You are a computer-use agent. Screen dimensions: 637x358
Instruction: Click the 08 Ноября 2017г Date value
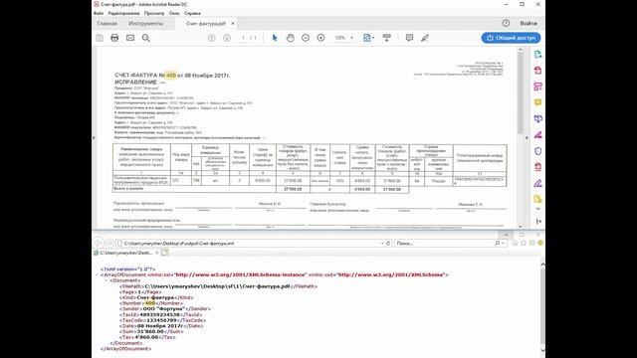pyautogui.click(x=159, y=326)
